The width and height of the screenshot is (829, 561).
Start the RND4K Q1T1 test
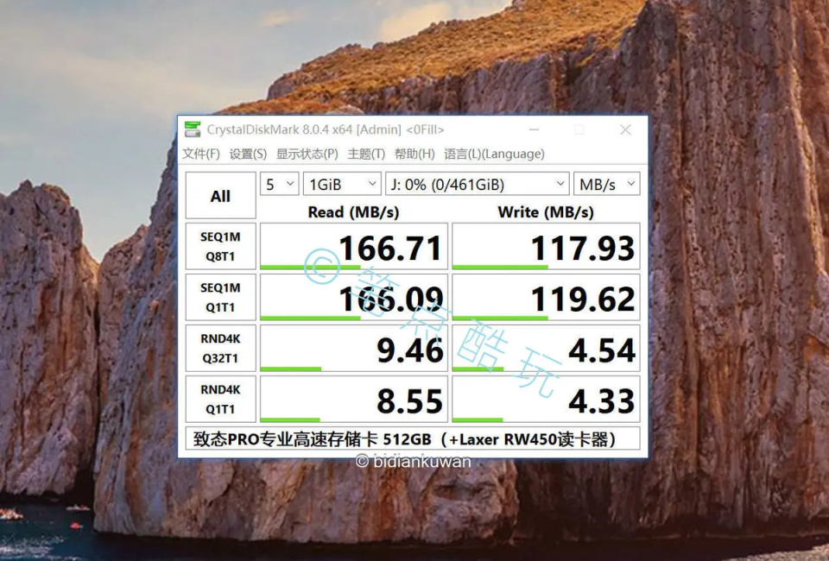tap(220, 399)
